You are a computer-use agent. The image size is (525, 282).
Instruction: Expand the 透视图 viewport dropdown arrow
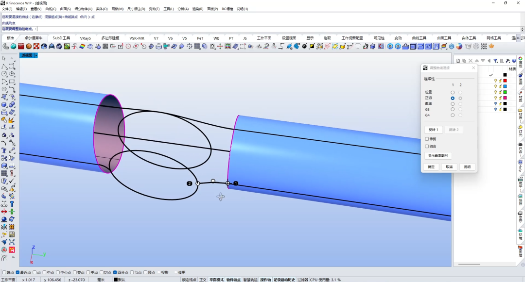(x=36, y=55)
